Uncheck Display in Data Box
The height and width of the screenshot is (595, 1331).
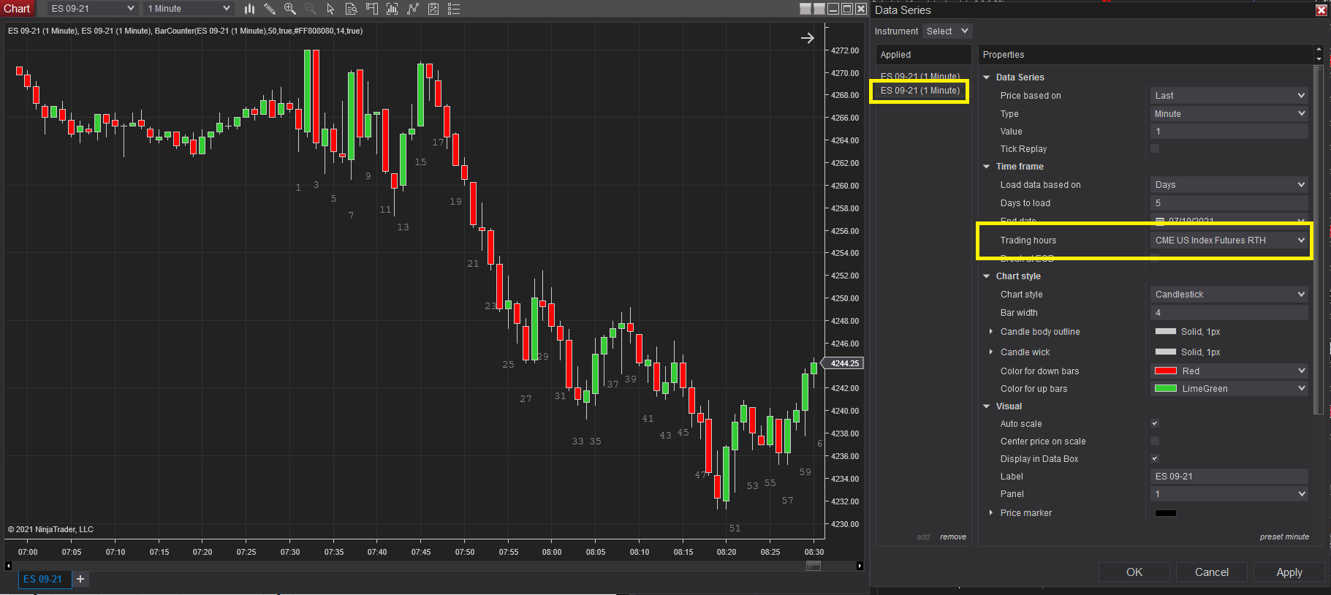tap(1155, 458)
